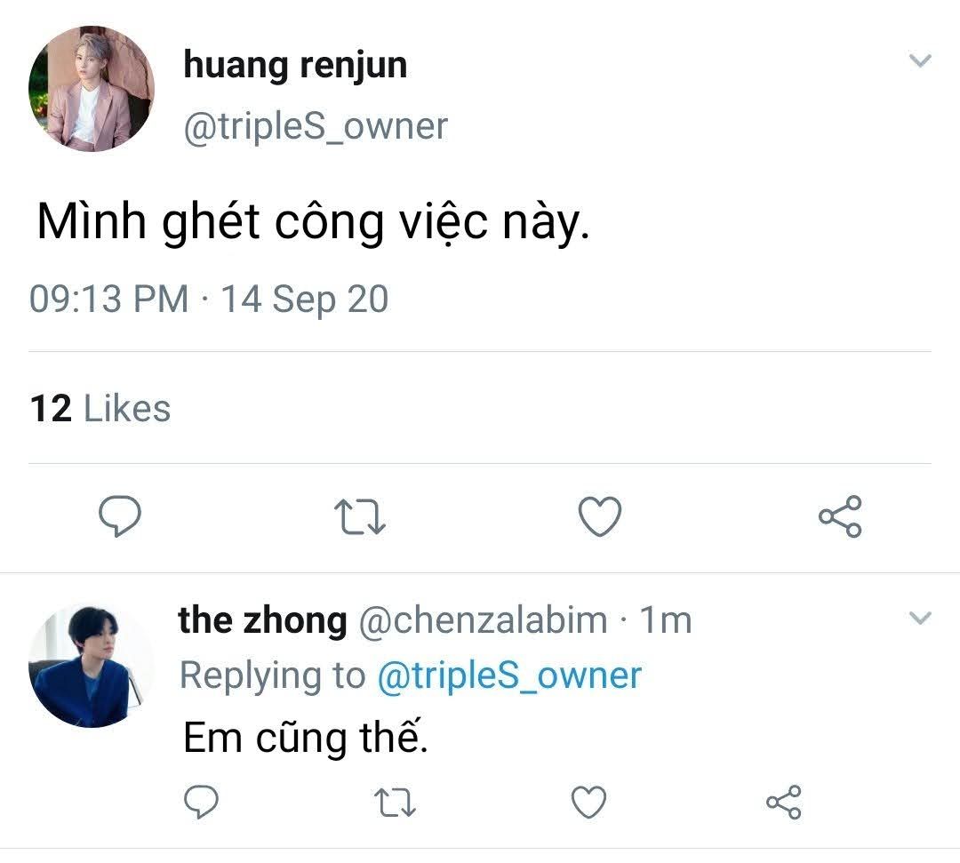Retweet the main tweet
Viewport: 960px width, 863px height.
[359, 516]
